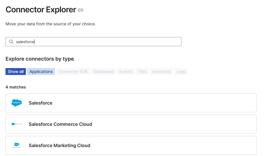Screen dimensions: 264x156
Task: Toggle the Applications type filter
Action: (41, 72)
